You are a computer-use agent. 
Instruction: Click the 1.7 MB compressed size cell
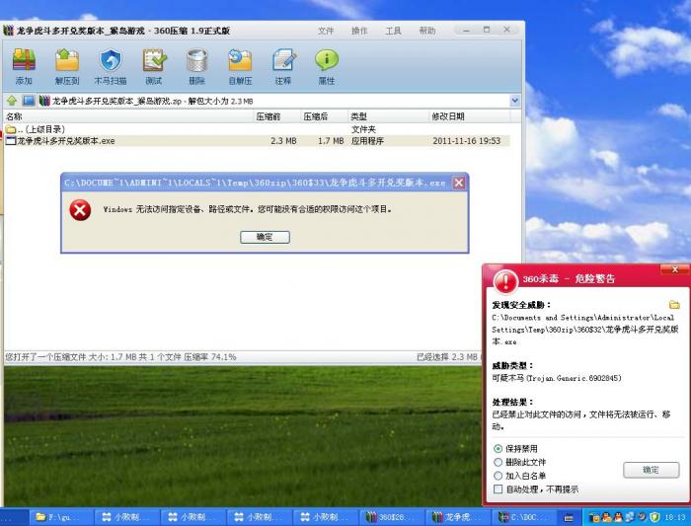[331, 141]
